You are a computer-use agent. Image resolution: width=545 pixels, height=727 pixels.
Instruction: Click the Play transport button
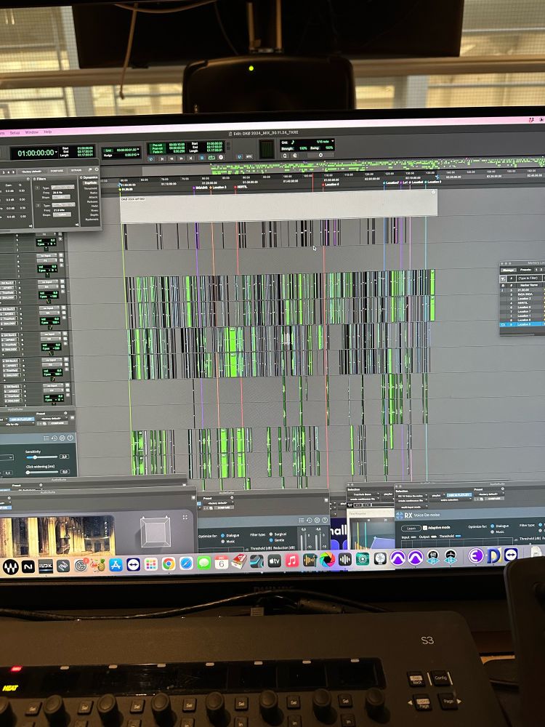tap(211, 158)
